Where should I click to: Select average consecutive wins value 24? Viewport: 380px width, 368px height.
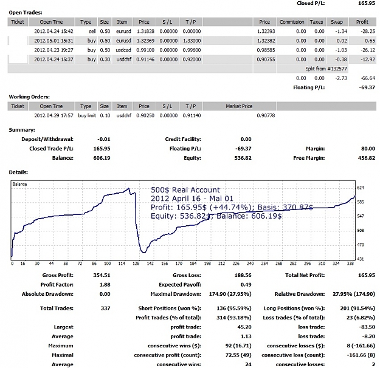point(248,364)
